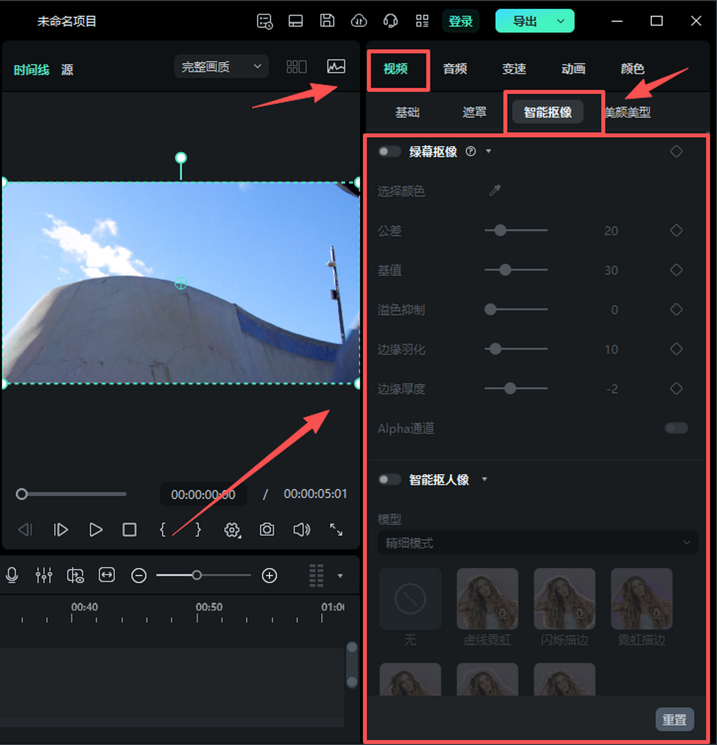Click the 重置 reset button

pos(674,719)
